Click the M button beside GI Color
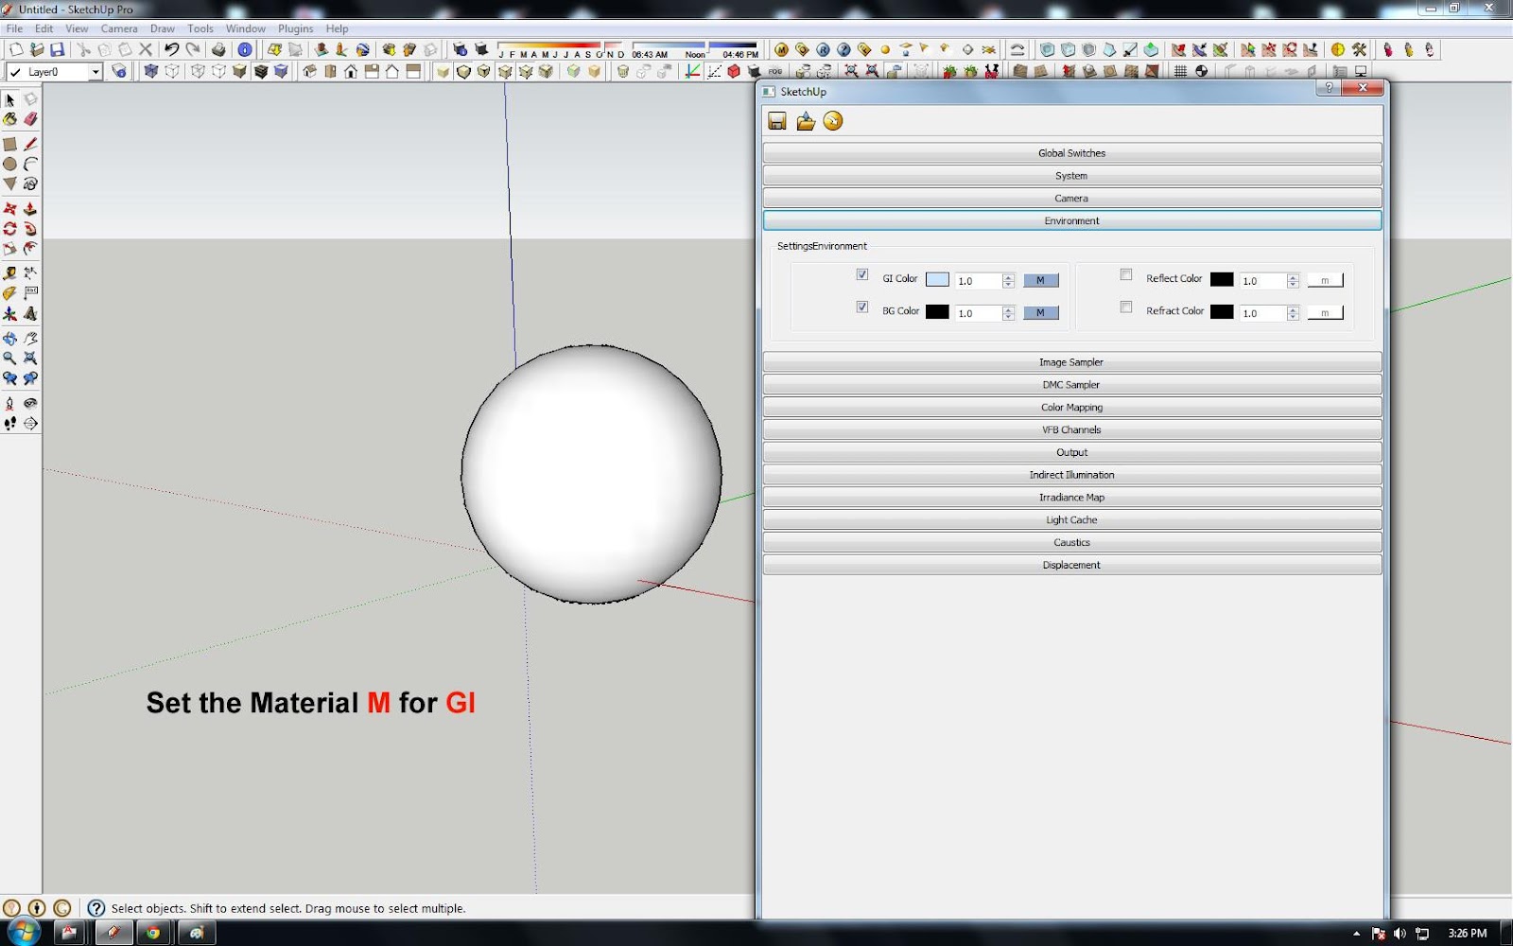1513x946 pixels. (1040, 280)
